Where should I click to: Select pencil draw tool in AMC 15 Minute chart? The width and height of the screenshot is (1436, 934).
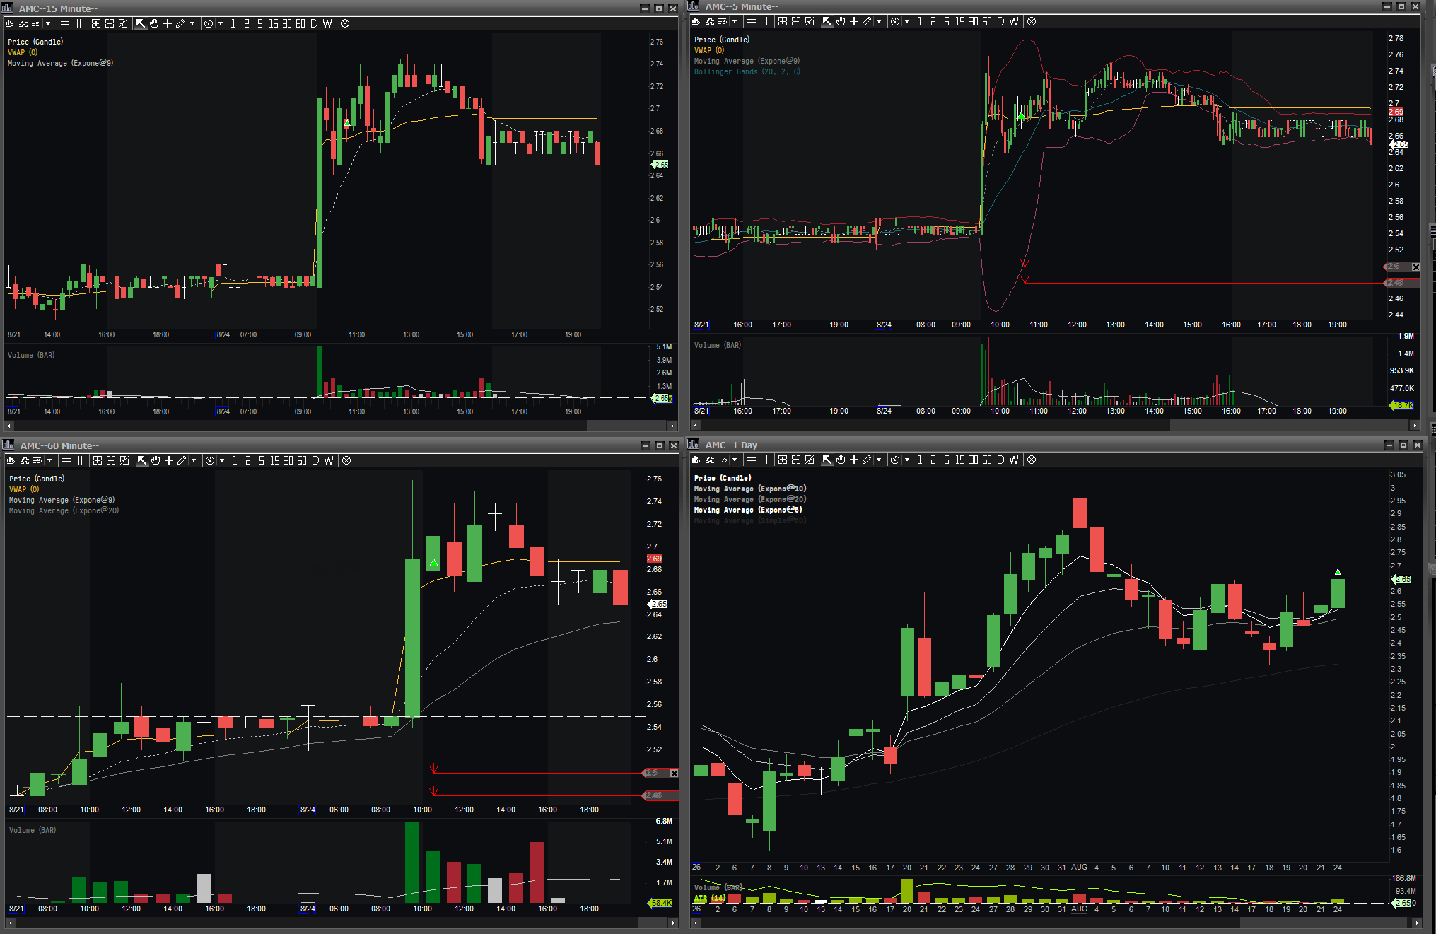[181, 23]
